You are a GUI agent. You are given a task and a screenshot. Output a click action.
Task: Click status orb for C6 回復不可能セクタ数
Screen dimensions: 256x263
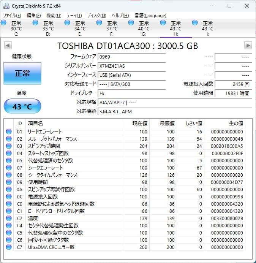click(9, 240)
